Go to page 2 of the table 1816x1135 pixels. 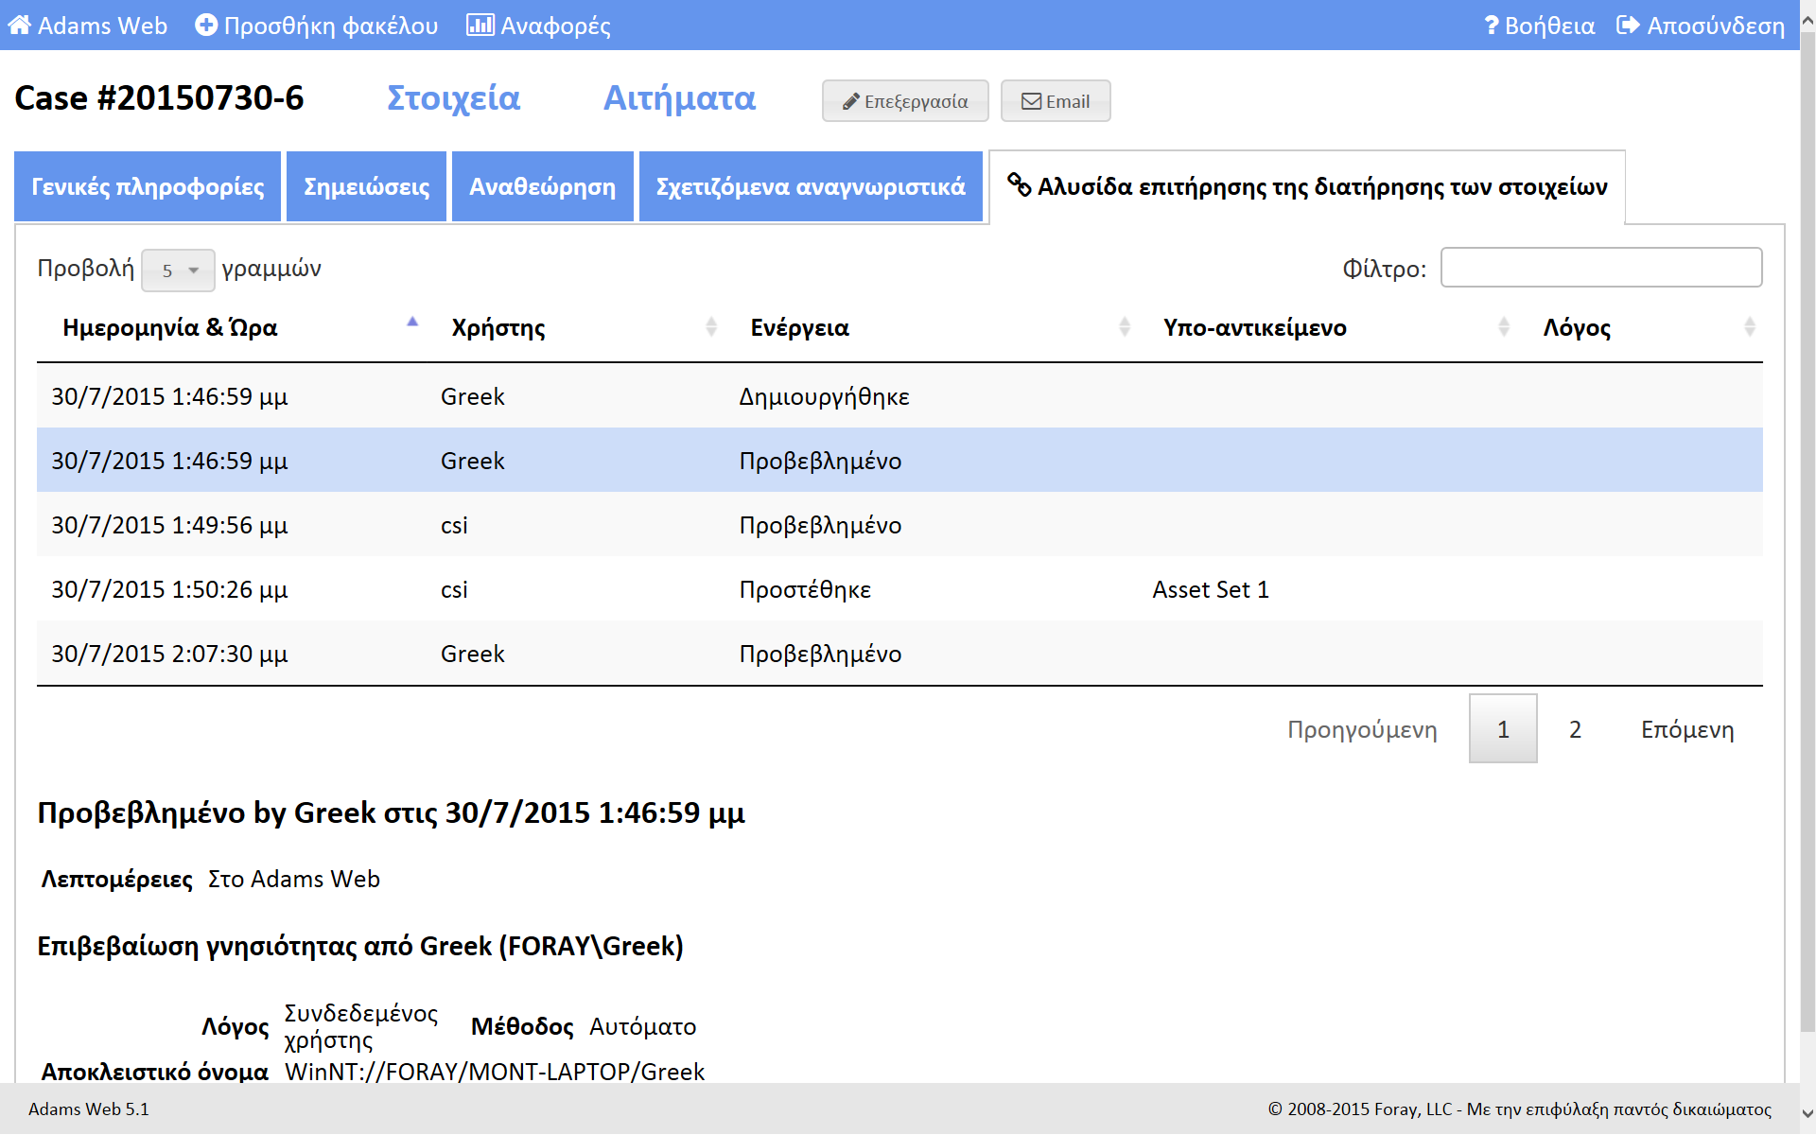click(x=1575, y=729)
